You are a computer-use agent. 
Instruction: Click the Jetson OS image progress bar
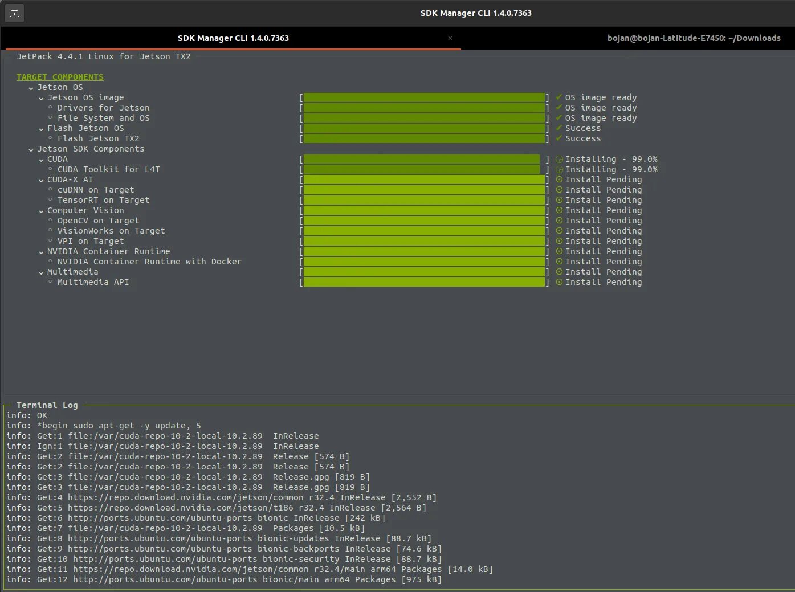424,97
